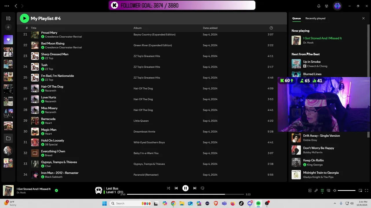
Task: Click the now playing cover in player bar
Action: coord(8,190)
